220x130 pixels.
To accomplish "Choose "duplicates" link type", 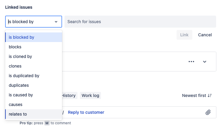I will click(33, 85).
